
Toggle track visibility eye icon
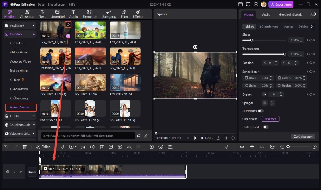14,172
